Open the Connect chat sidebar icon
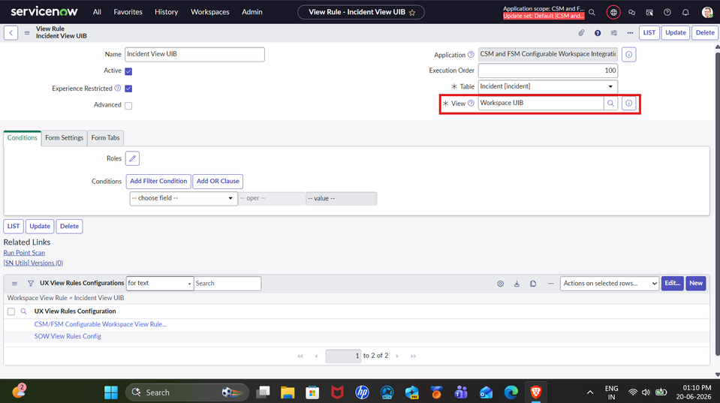The image size is (720, 403). [632, 13]
